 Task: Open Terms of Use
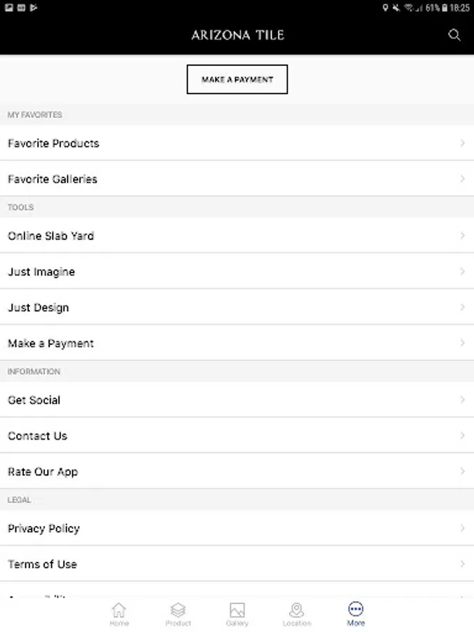[42, 565]
